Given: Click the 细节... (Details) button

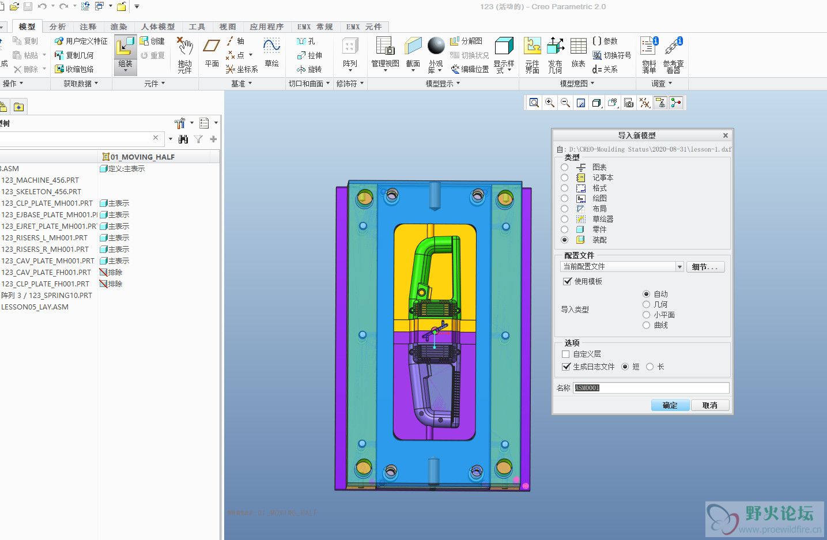Looking at the screenshot, I should 705,267.
